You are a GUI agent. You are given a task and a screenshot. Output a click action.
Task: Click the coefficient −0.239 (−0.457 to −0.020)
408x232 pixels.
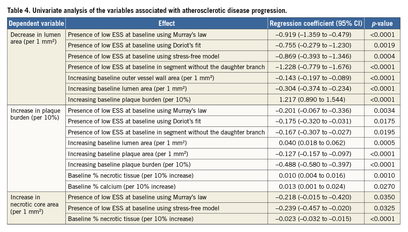(x=315, y=208)
